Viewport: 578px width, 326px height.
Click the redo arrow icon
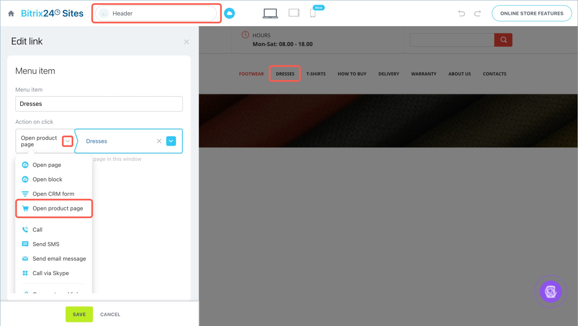(x=477, y=14)
